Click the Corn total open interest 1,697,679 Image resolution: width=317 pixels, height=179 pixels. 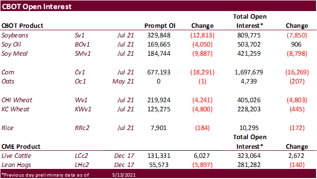tap(249, 72)
